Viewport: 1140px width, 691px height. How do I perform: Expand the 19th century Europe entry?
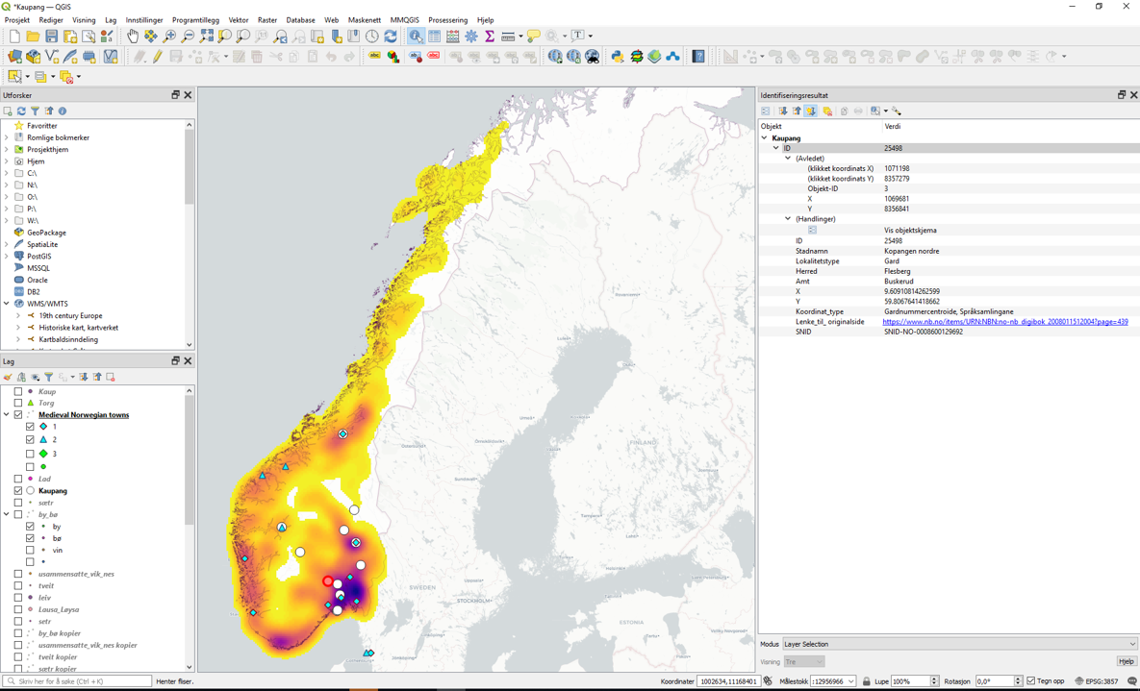click(x=18, y=315)
